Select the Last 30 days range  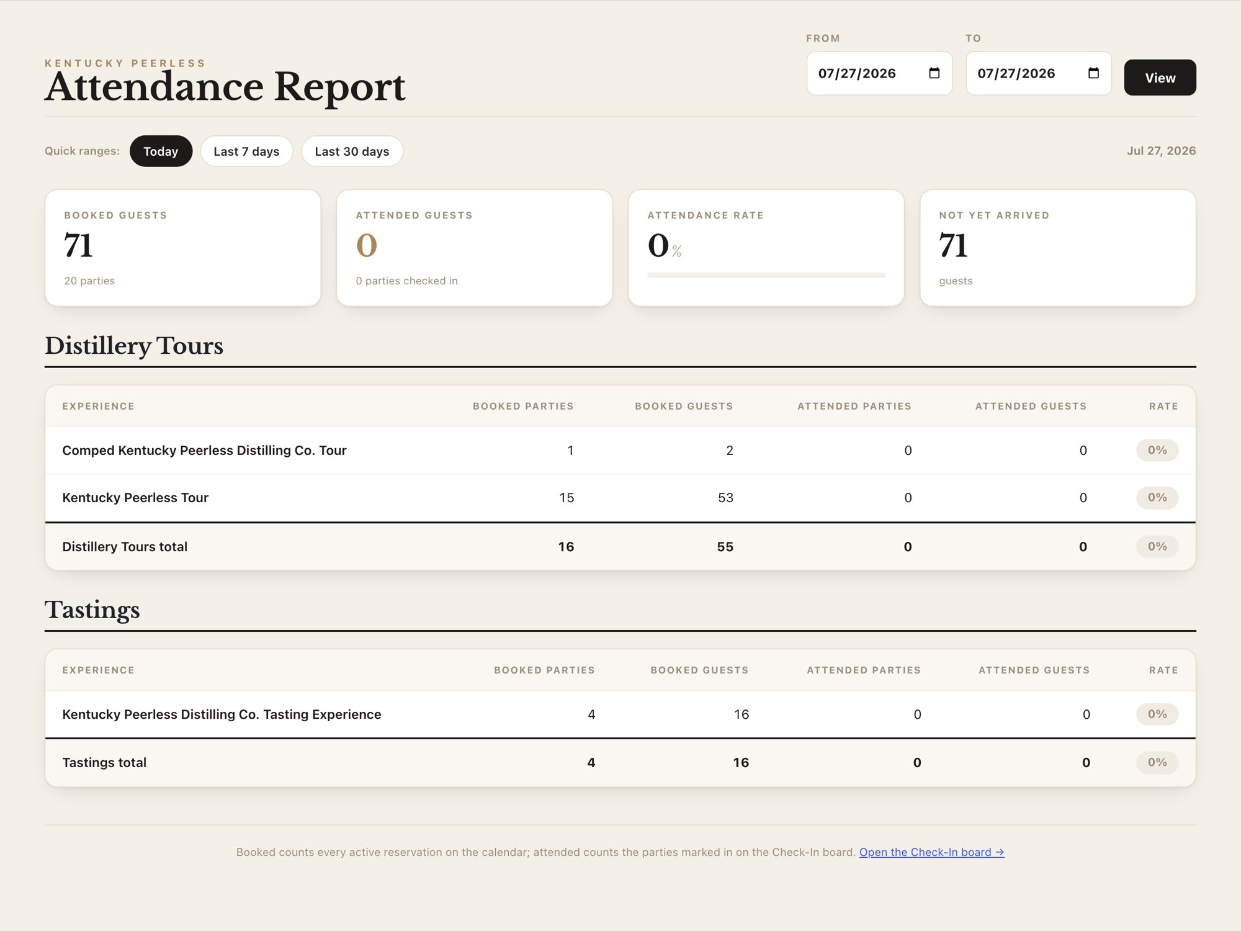coord(352,151)
